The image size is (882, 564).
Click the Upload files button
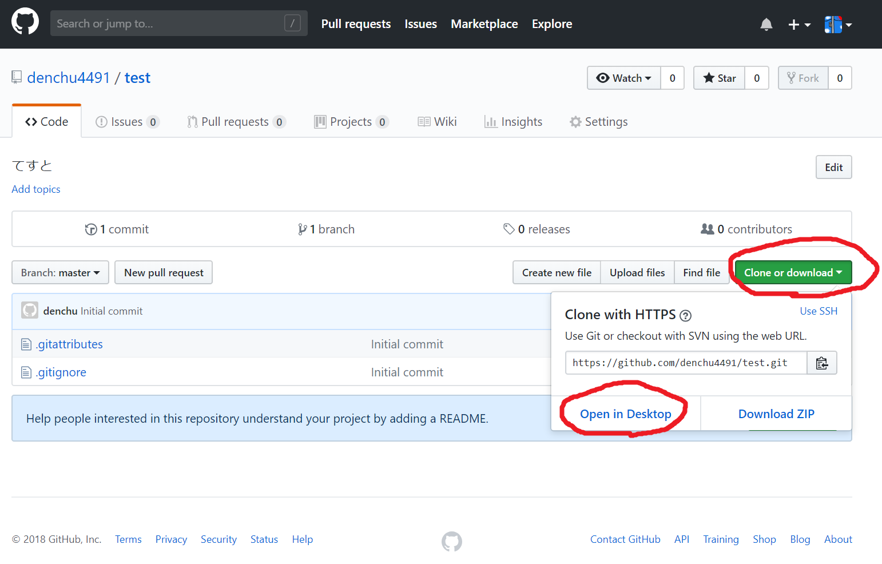[637, 272]
